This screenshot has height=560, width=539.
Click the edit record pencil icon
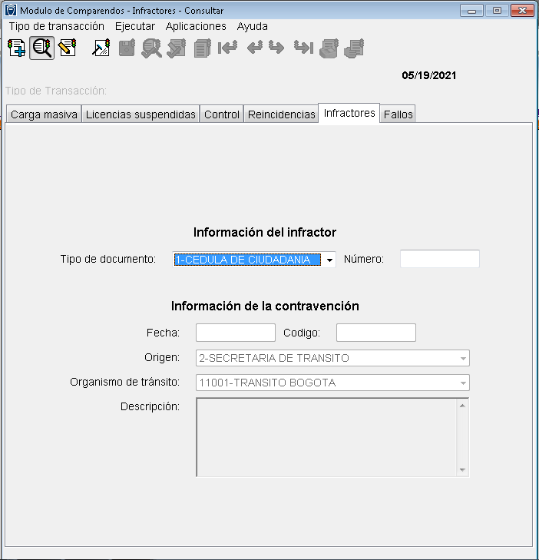68,48
